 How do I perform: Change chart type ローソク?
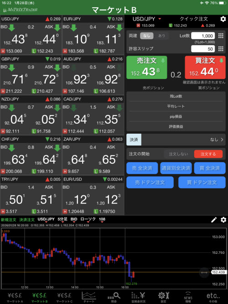[88, 220]
